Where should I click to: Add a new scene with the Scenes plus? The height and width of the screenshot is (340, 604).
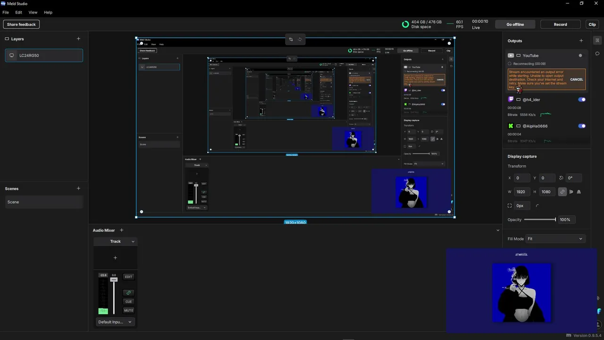(x=78, y=188)
